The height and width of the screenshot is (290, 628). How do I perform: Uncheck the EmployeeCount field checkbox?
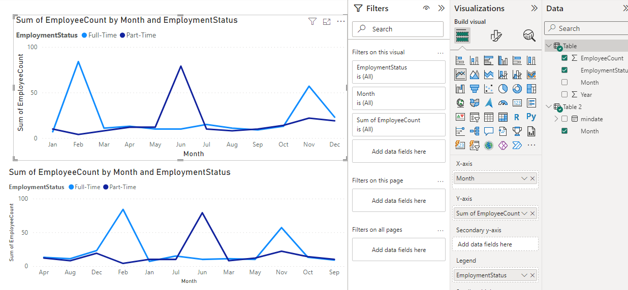(x=564, y=58)
